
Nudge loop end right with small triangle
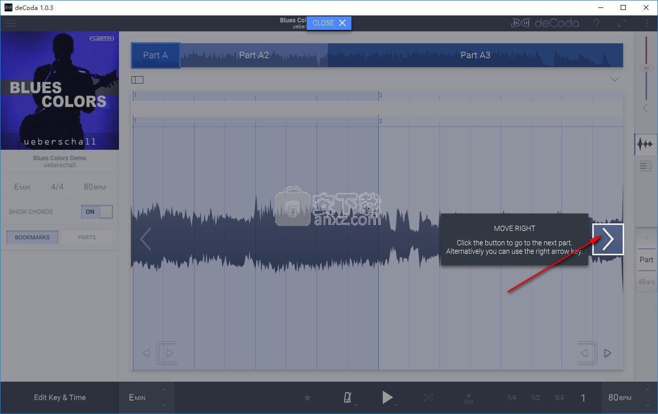coord(607,353)
